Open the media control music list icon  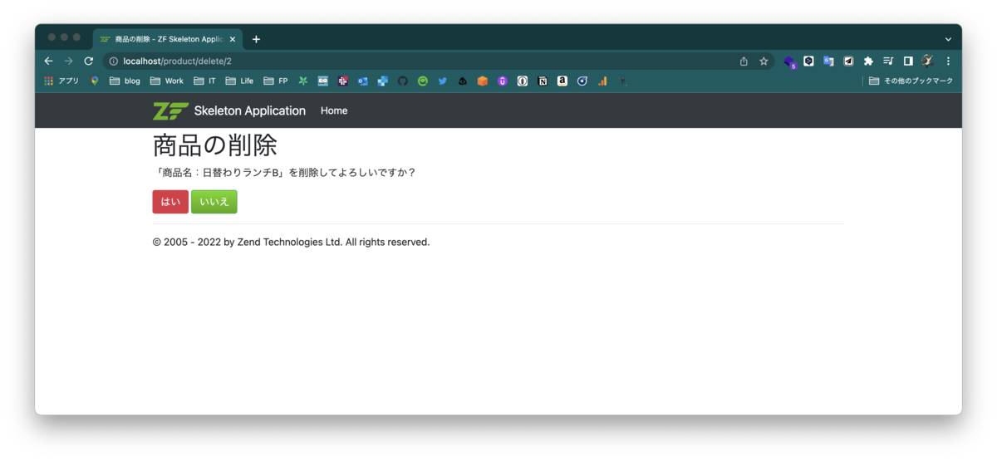pyautogui.click(x=888, y=61)
